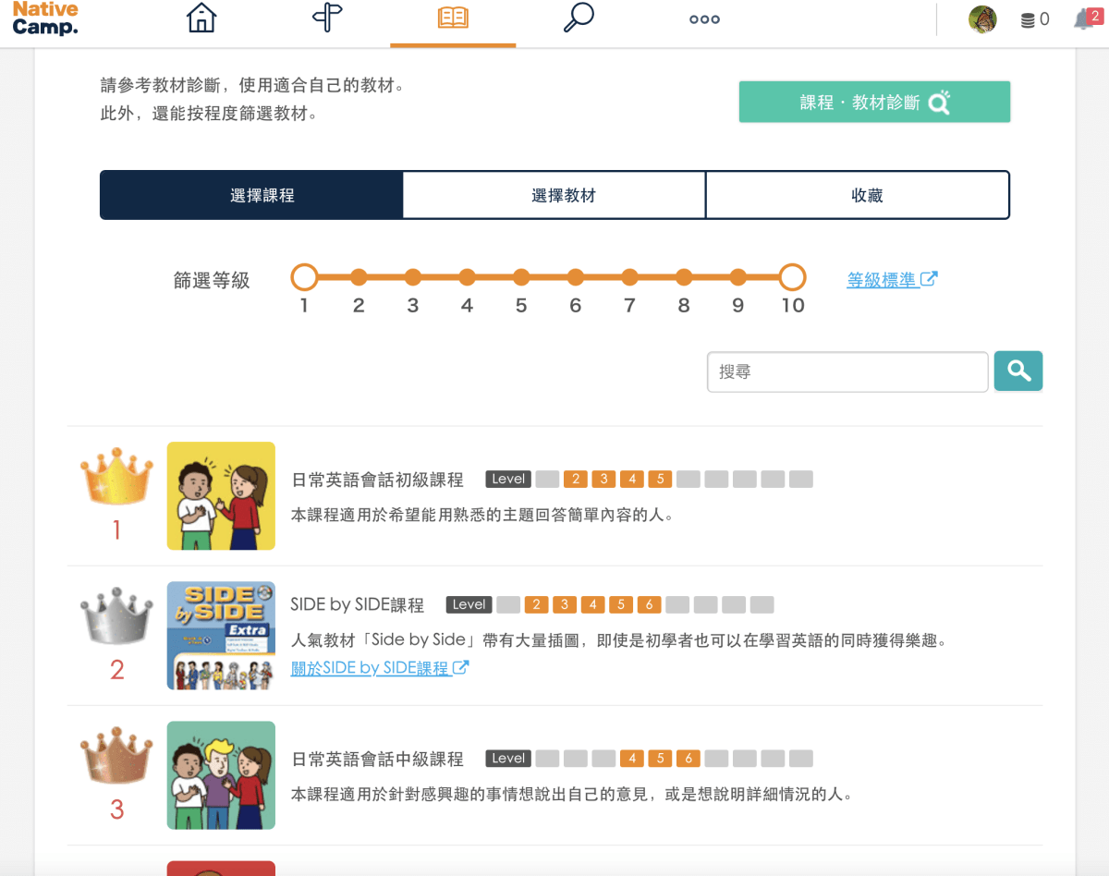Click level 6 box of 日常英語會話中級課程
This screenshot has height=876, width=1109.
click(x=688, y=758)
